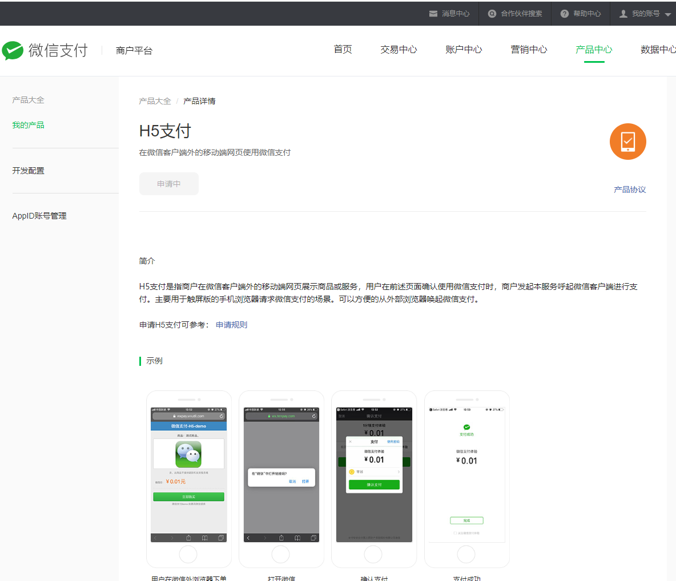
Task: Click the user avatar icon for 我的账号
Action: tap(623, 14)
